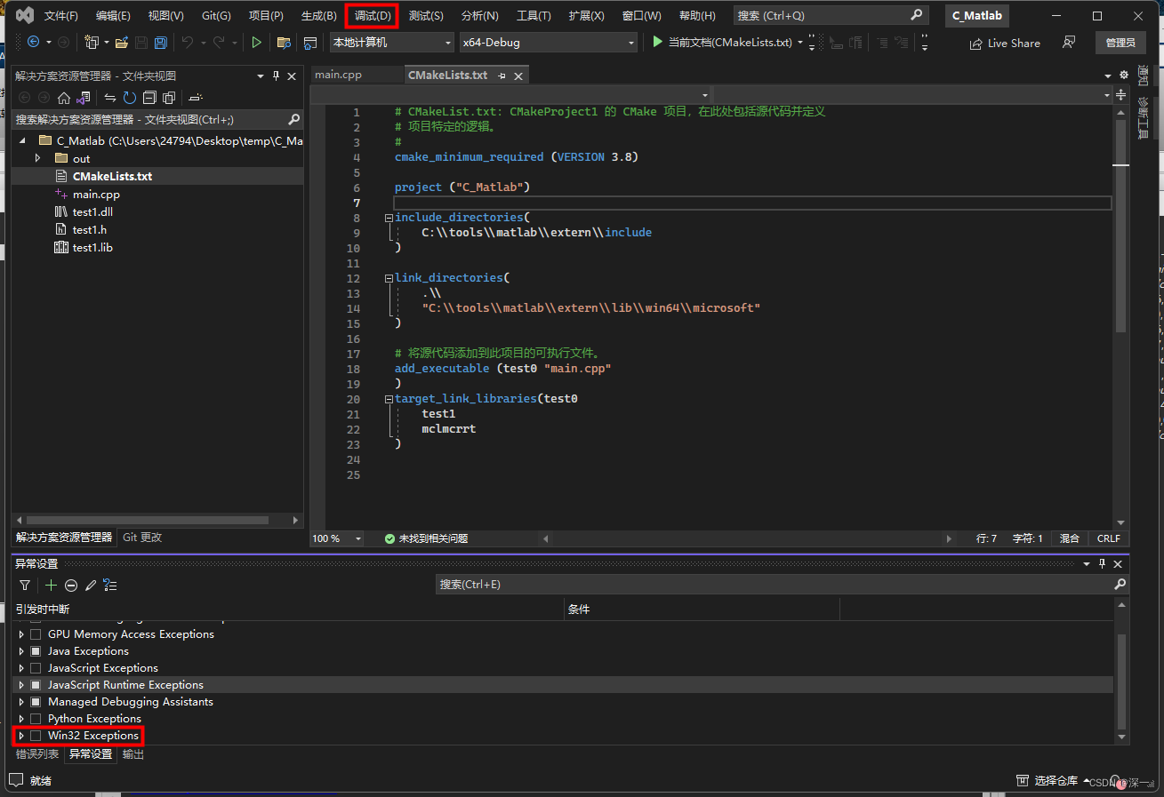Image resolution: width=1164 pixels, height=797 pixels.
Task: Expand the Win32 Exceptions node
Action: (x=21, y=736)
